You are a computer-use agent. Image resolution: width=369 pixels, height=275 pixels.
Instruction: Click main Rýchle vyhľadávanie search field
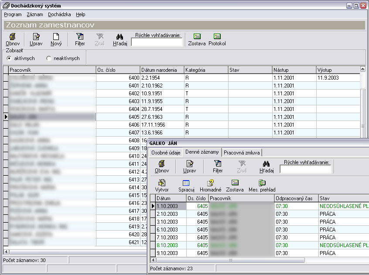157,42
